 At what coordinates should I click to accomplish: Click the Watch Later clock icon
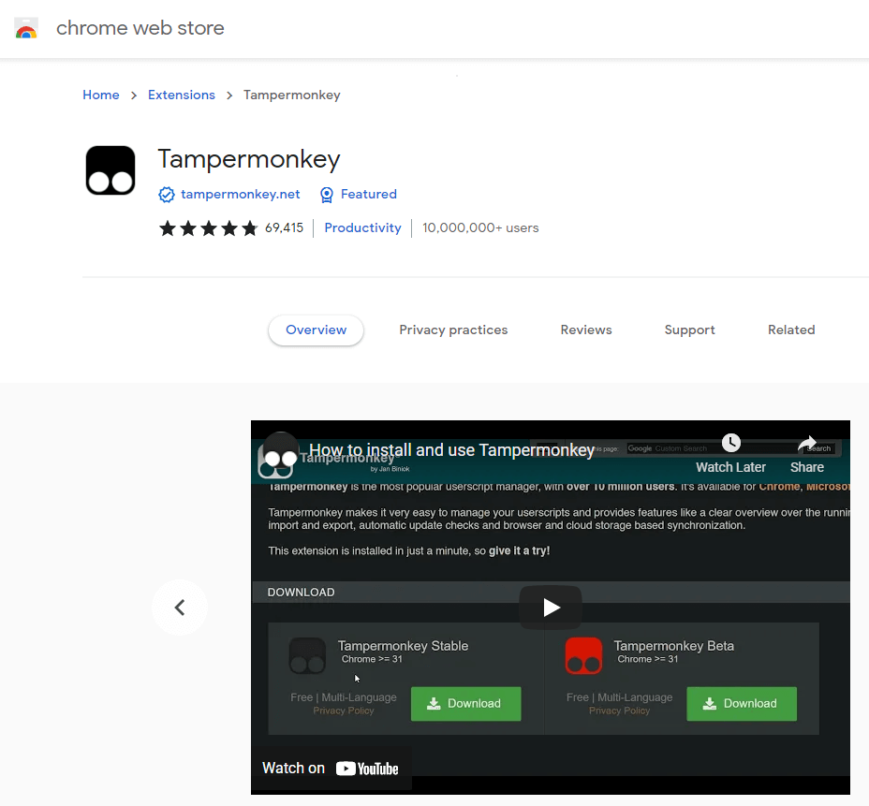731,443
